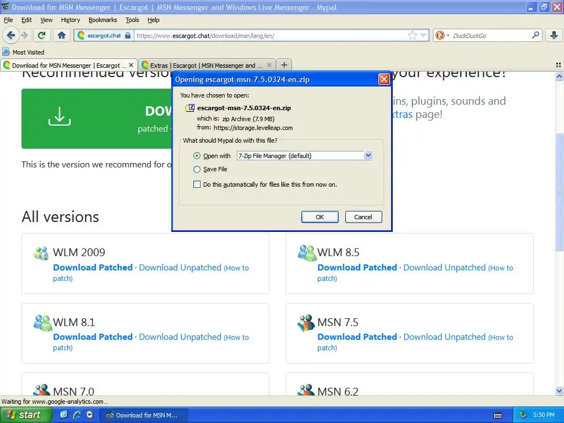The image size is (564, 423).
Task: Open the downloads arrow toolbar button
Action: coord(554,35)
